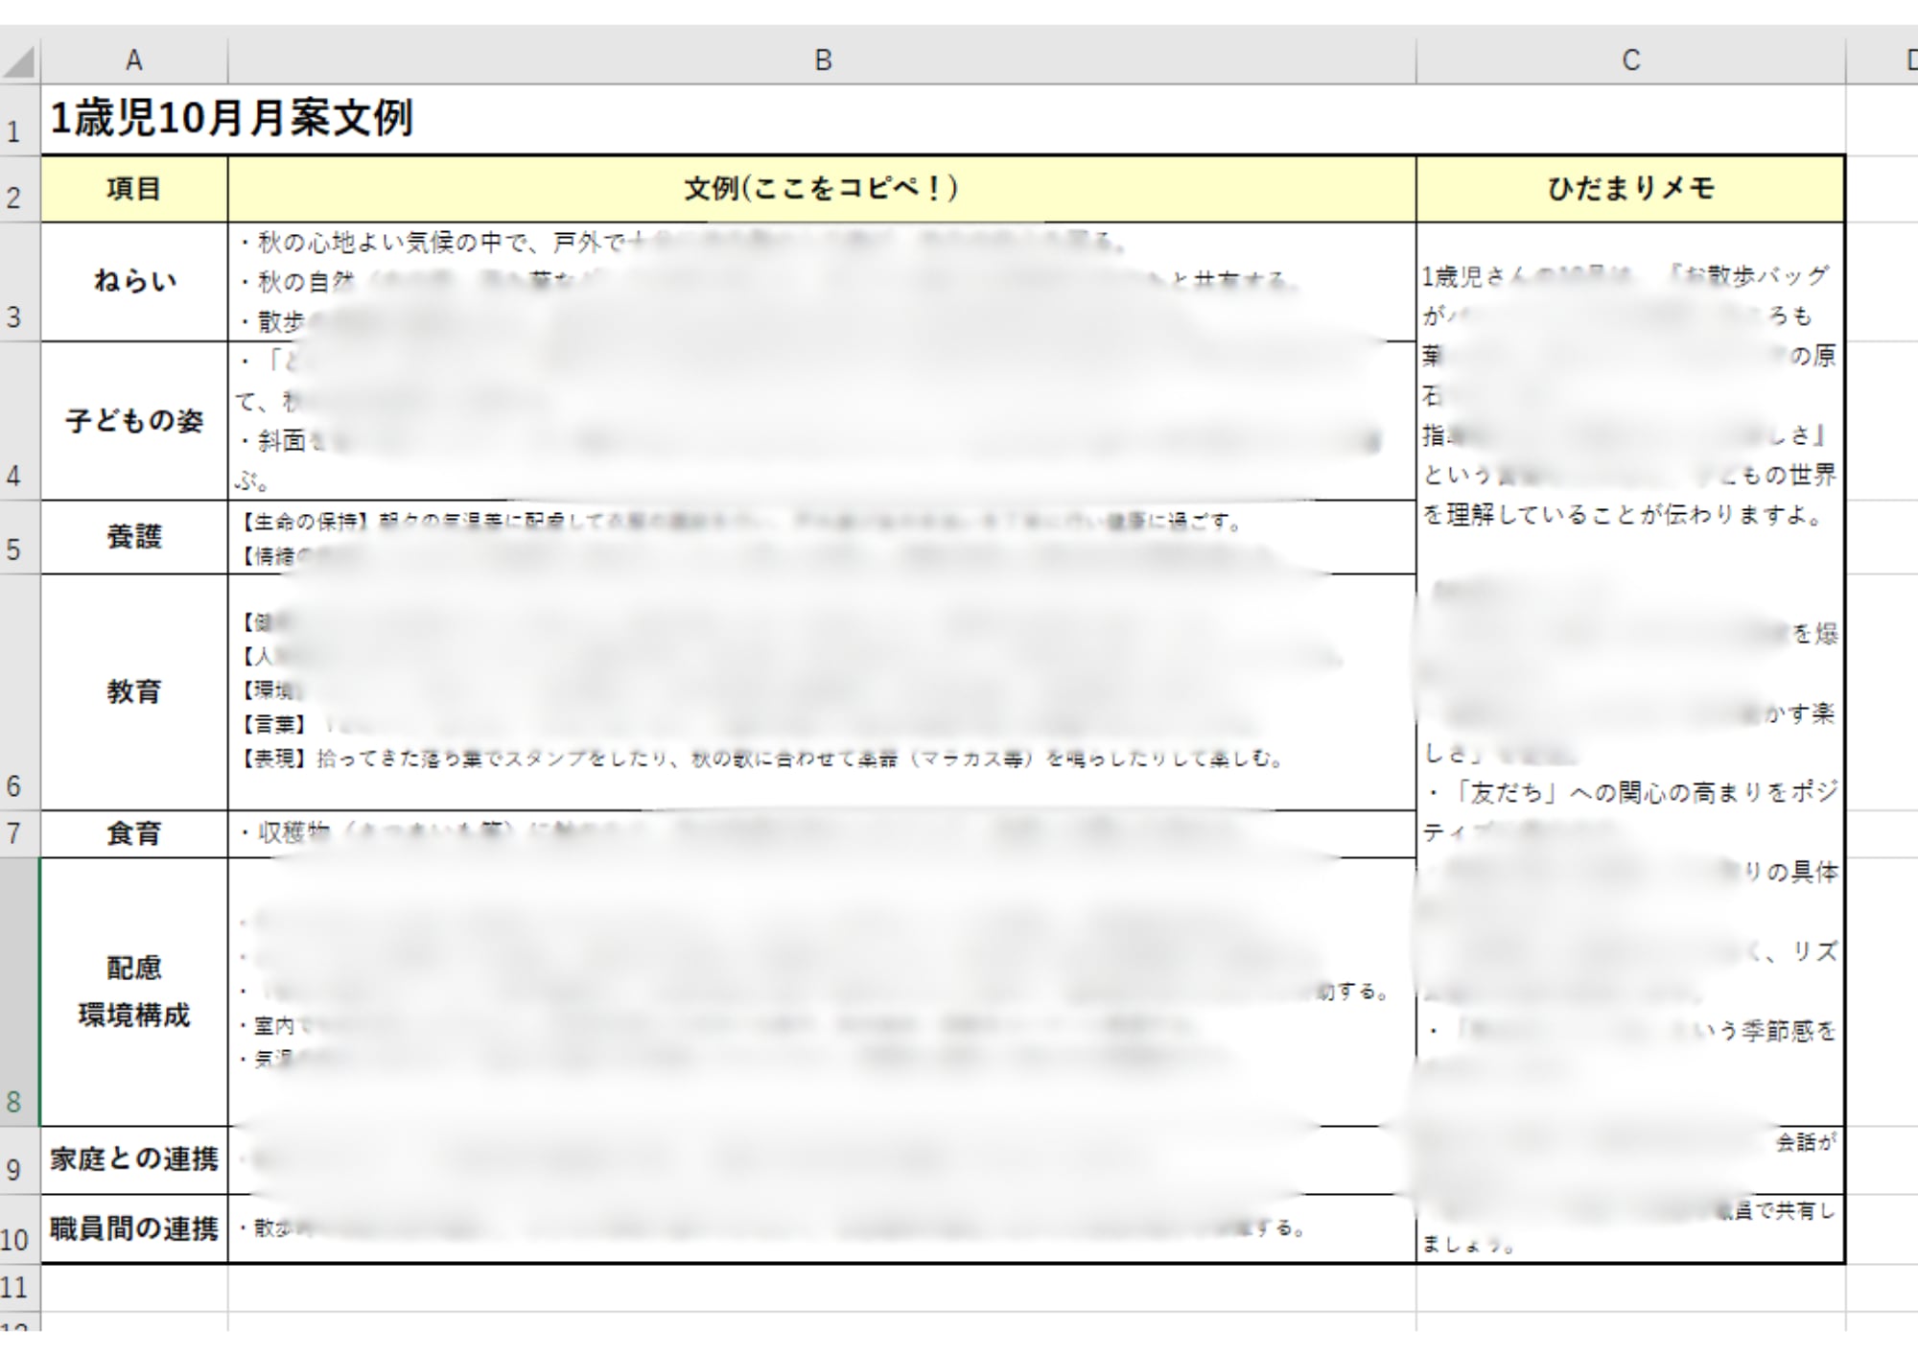Click the 文例(ここをコピペ！) header cell
Viewport: 1918px width, 1356px height.
[822, 189]
